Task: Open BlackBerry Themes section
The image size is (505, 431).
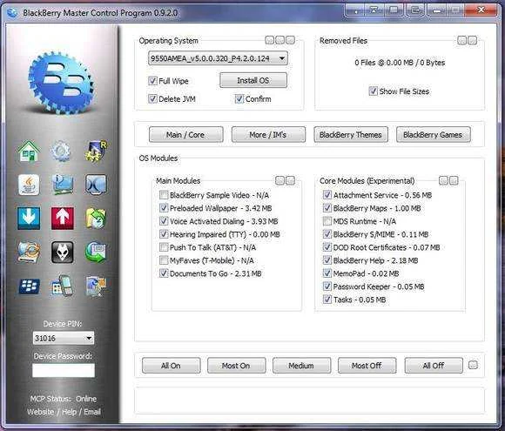Action: [351, 135]
